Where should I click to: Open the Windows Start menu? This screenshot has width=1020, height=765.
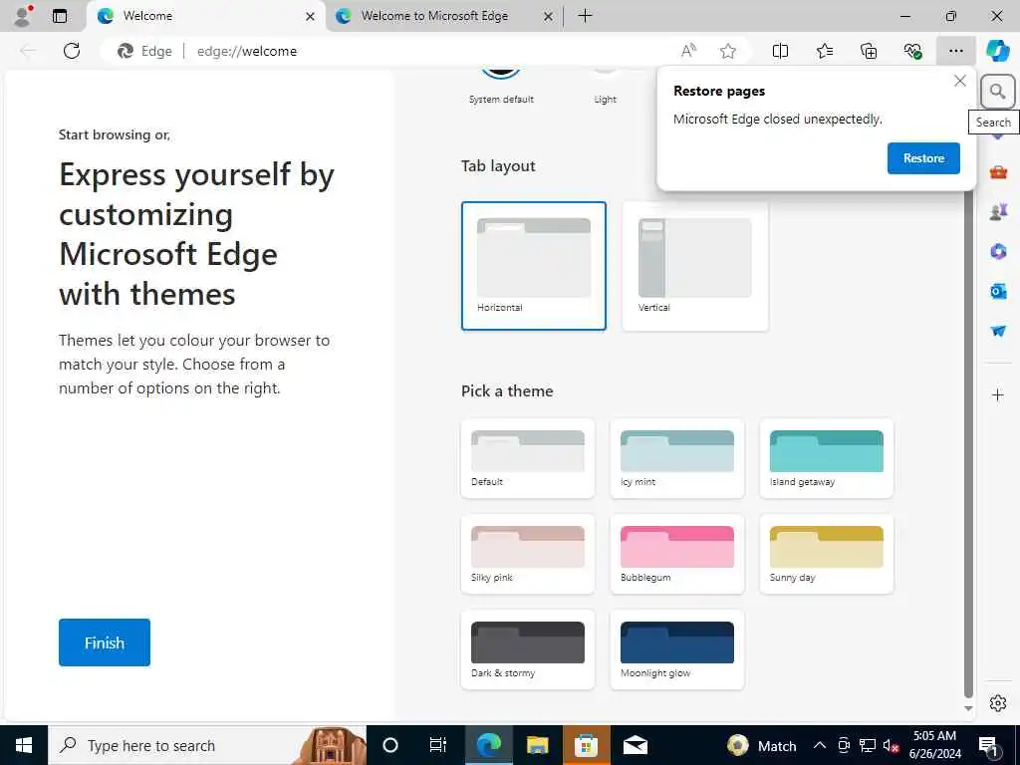(24, 745)
